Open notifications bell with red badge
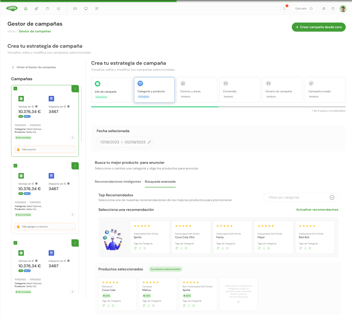The image size is (352, 317). pos(284,9)
